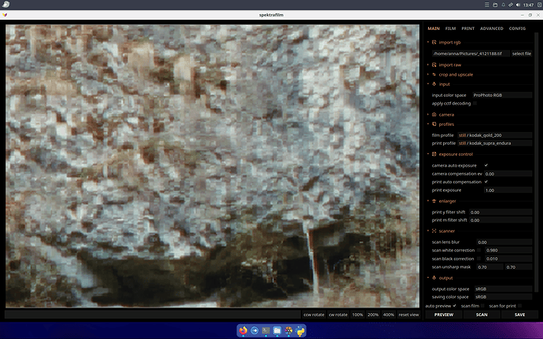Click the files tray icon beside the bell
Screen dimensions: 543x339
click(x=495, y=5)
